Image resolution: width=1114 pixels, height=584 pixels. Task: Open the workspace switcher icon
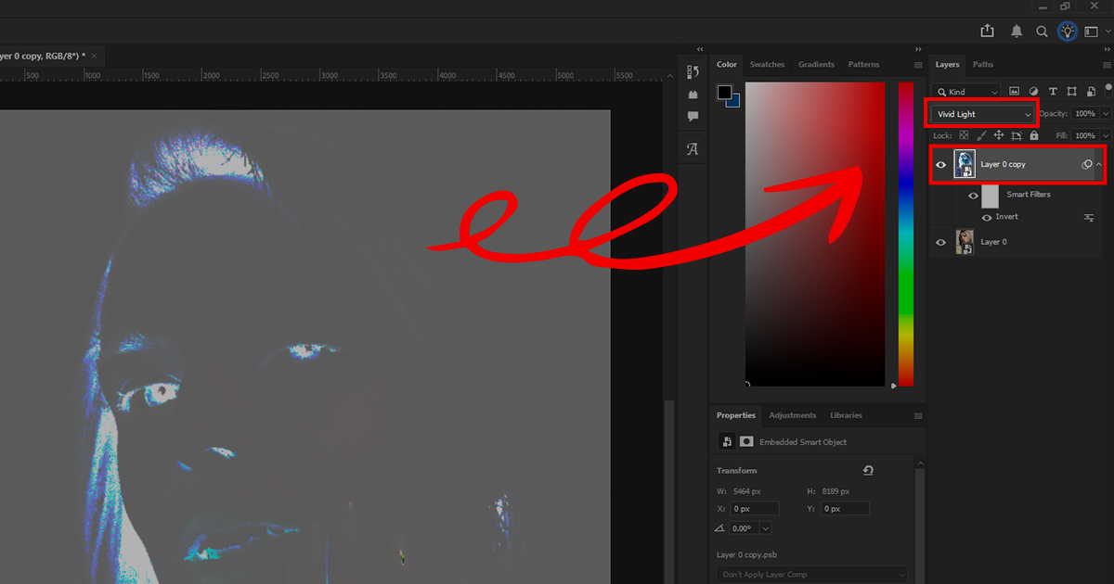click(1091, 32)
